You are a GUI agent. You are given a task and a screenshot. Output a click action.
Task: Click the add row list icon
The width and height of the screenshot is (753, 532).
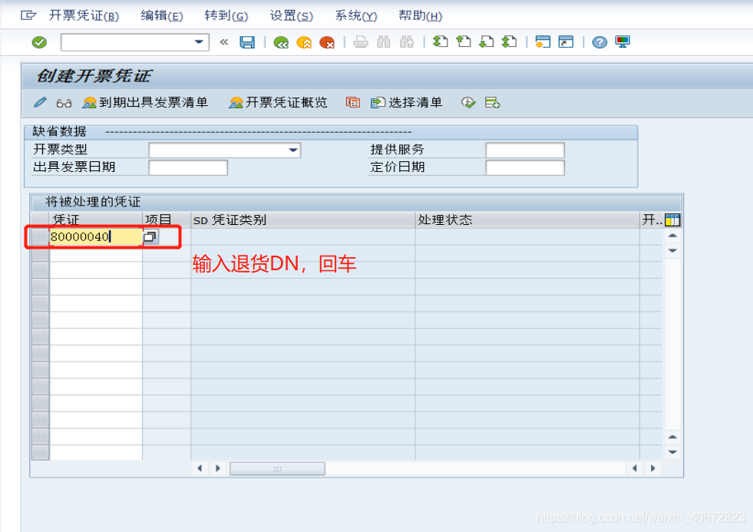tap(492, 102)
